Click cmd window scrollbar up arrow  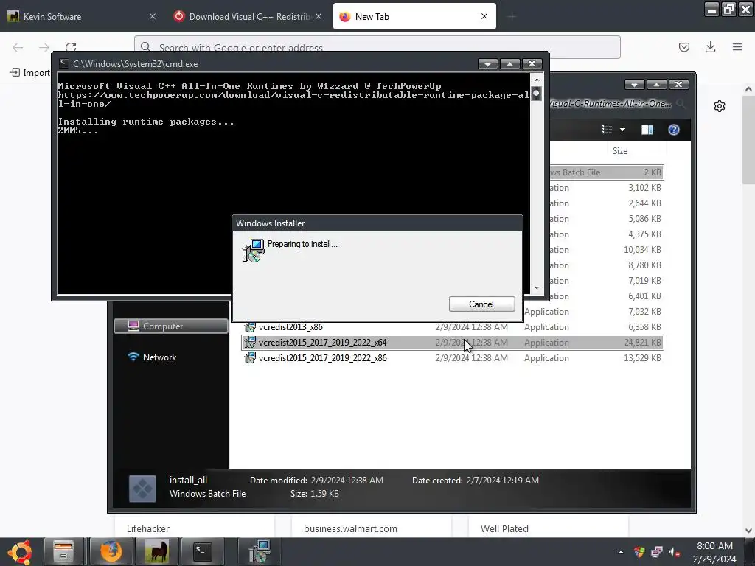(537, 78)
